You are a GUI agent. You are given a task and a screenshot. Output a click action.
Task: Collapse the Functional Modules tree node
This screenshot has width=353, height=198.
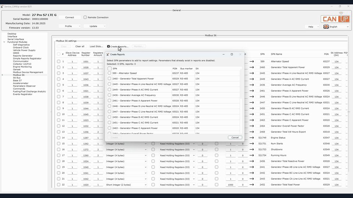[x=4, y=42]
